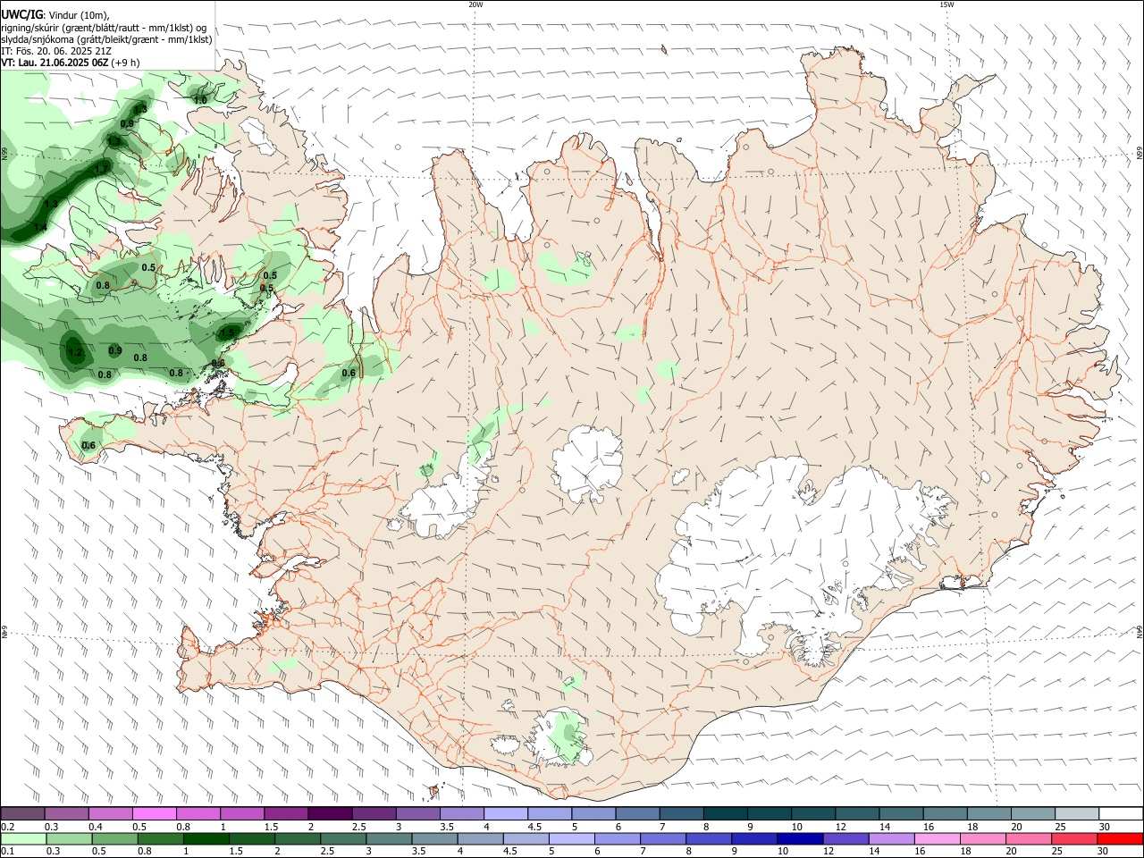Select the 1.2 precipitation value in the dark green cell
Viewport: 1144px width, 858px height.
[x=75, y=352]
